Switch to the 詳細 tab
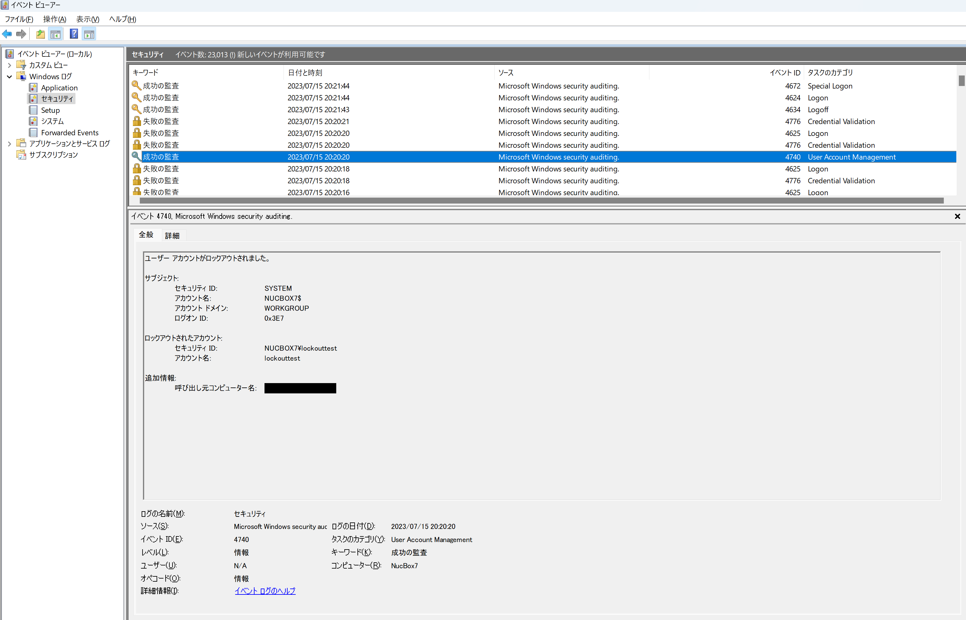Viewport: 966px width, 620px height. tap(173, 235)
